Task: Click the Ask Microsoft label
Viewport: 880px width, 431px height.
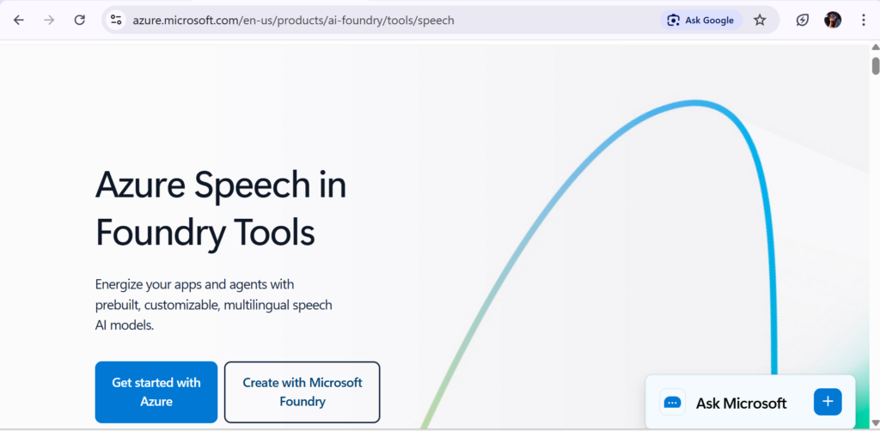Action: click(741, 403)
